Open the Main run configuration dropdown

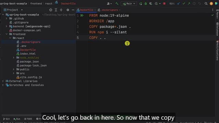click(129, 4)
